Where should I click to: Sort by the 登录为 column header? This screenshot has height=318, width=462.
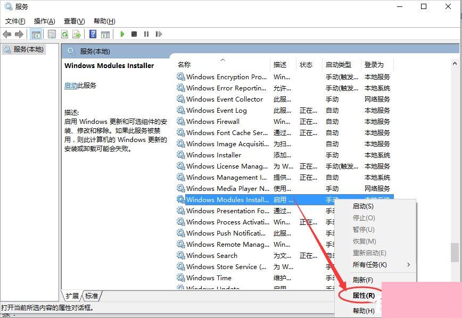point(374,64)
